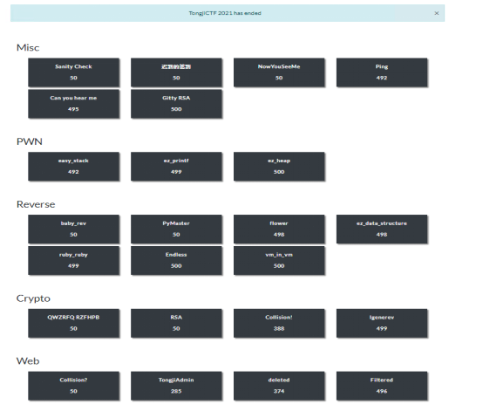Viewport: 483px width, 418px height.
Task: Open the Filtered 496 challenge
Action: point(382,386)
